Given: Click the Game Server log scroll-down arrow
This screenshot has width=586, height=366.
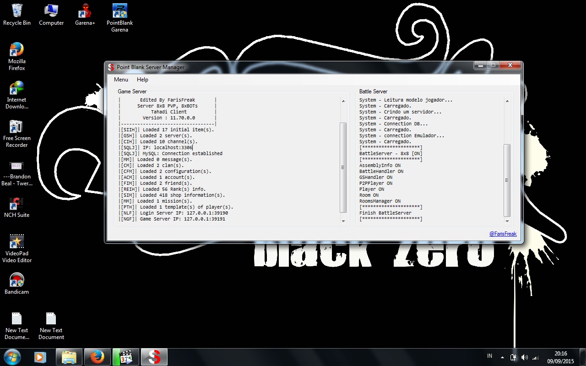Looking at the screenshot, I should [x=343, y=221].
